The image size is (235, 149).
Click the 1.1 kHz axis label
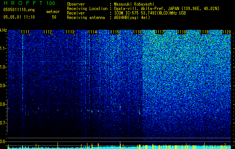coord(3,48)
